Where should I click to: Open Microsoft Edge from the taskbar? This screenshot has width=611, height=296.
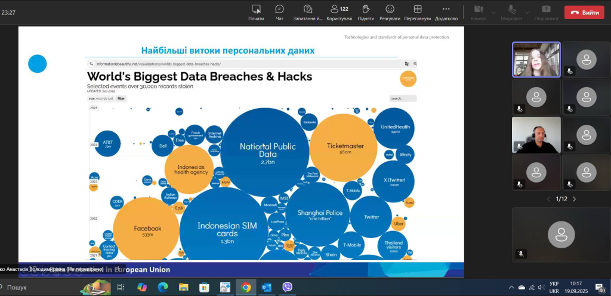pyautogui.click(x=162, y=288)
